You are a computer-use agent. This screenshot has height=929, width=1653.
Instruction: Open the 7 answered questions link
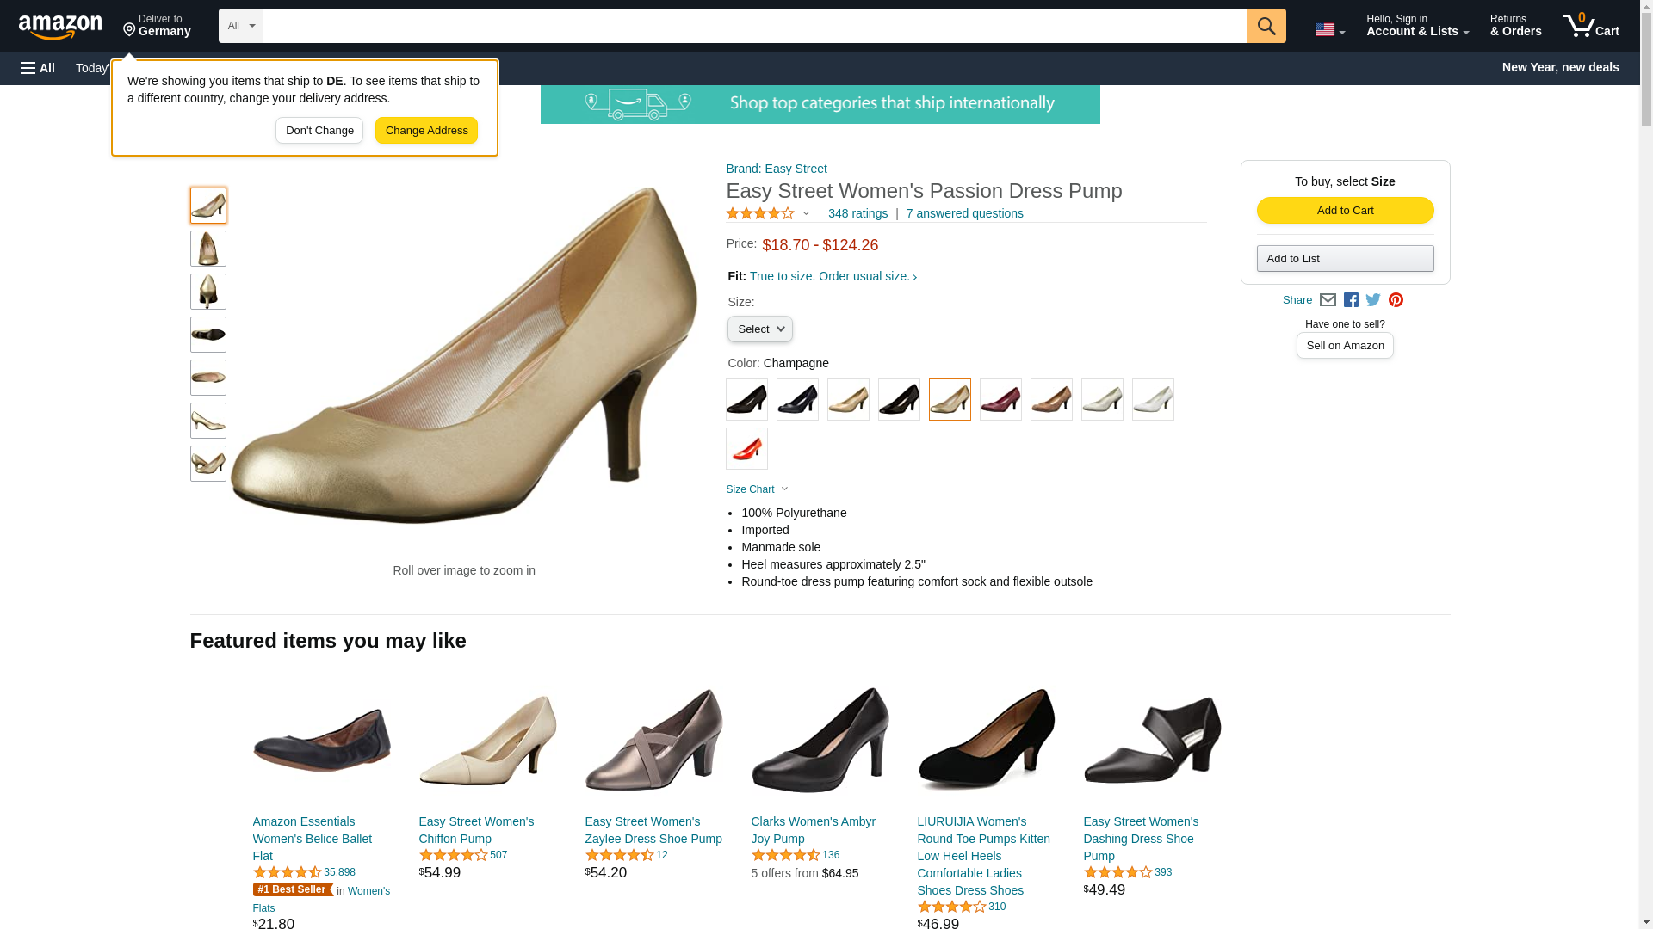tap(964, 213)
